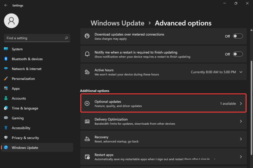Focus the Find a setting search box

pos(37,38)
